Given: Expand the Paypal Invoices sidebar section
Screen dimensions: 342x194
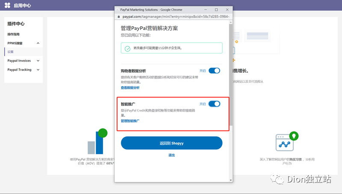Looking at the screenshot, I should pos(38,61).
